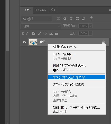Click the lock image pixels brush icon
The image size is (111, 124).
[39, 33]
